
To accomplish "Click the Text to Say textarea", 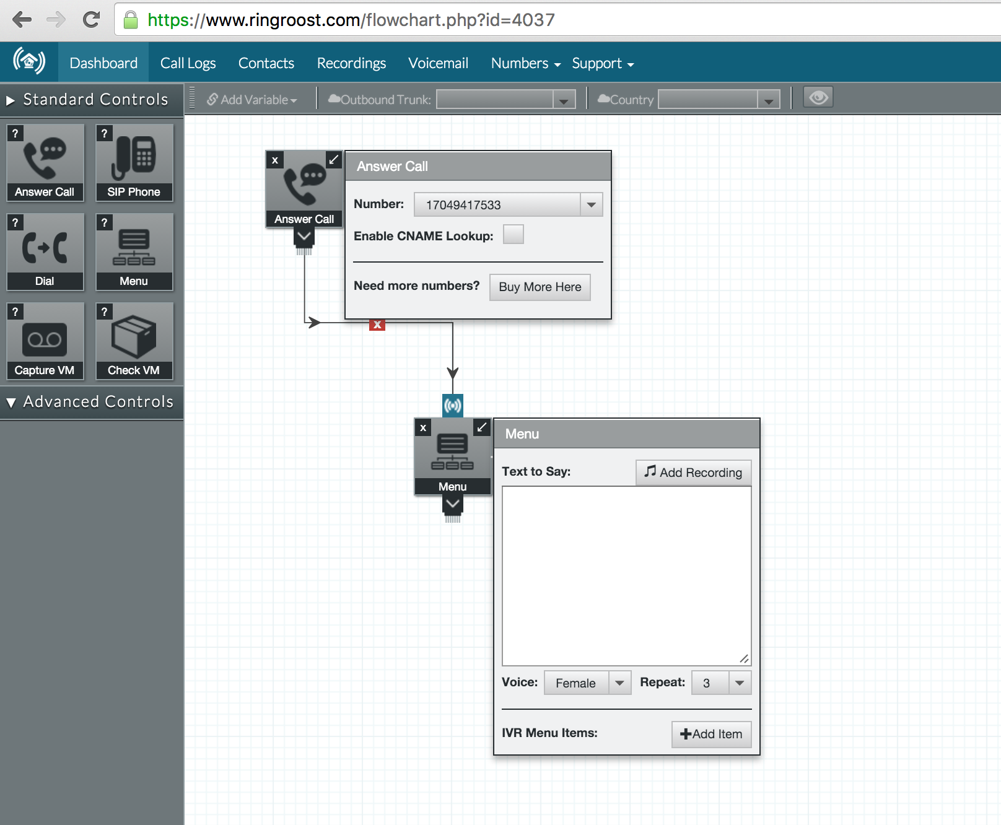I will 626,575.
